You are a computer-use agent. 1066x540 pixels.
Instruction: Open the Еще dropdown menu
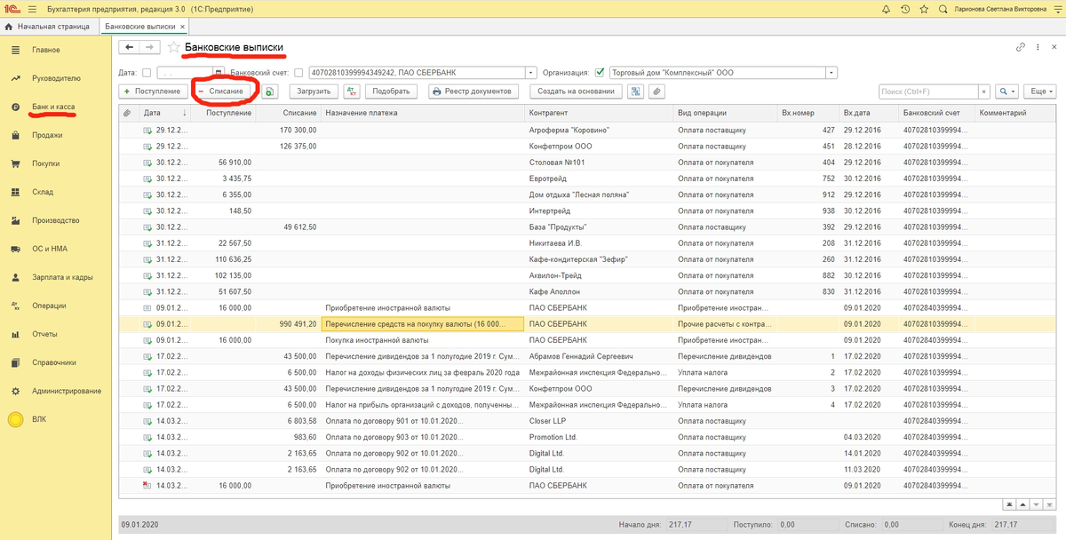tap(1040, 91)
